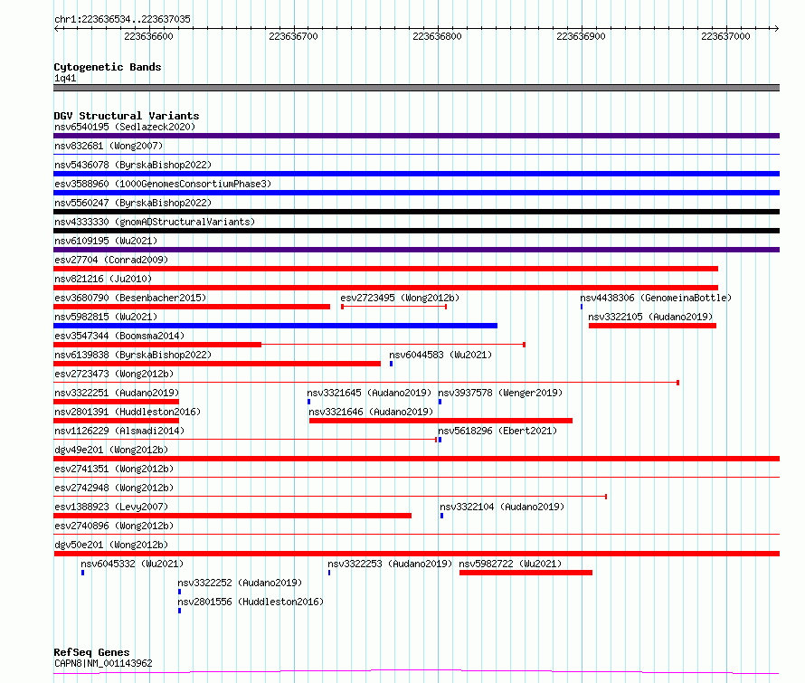Open the nsv5436078 (ByrskaBishop2022) variant label
This screenshot has width=805, height=683.
point(133,165)
